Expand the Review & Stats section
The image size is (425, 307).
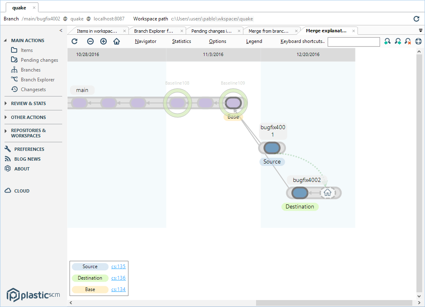point(28,103)
